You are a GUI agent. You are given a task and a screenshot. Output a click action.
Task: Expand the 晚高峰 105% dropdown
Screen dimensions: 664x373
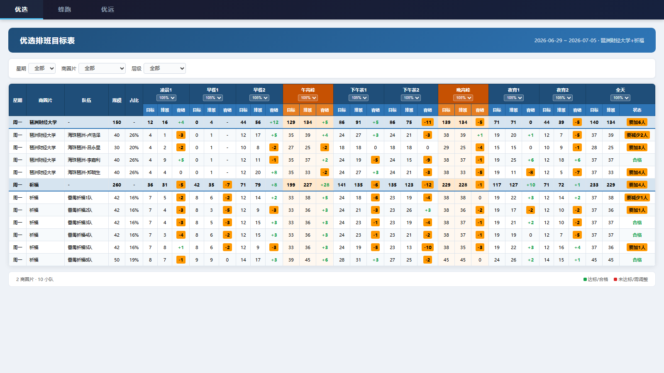(x=463, y=98)
